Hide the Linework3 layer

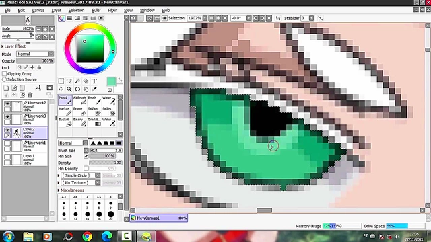[7, 116]
